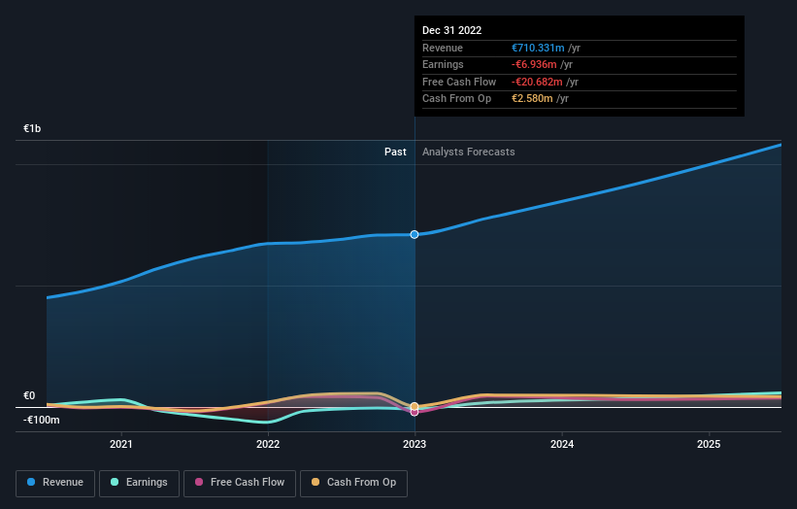This screenshot has width=797, height=509.
Task: Toggle the Earnings legend series
Action: click(139, 483)
